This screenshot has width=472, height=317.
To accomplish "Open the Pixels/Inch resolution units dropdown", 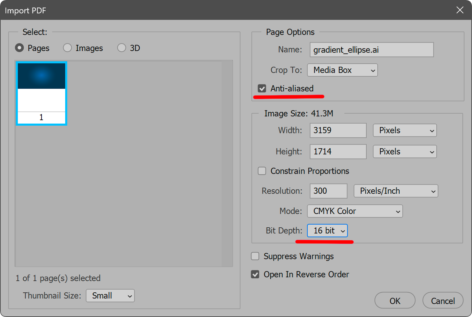I will click(396, 191).
